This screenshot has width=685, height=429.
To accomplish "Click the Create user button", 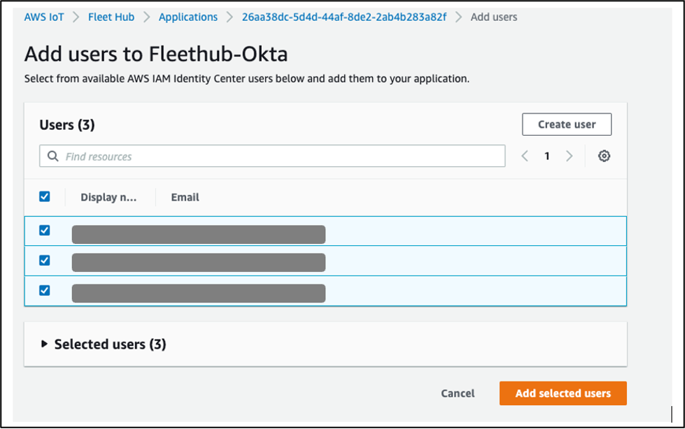I will tap(566, 124).
